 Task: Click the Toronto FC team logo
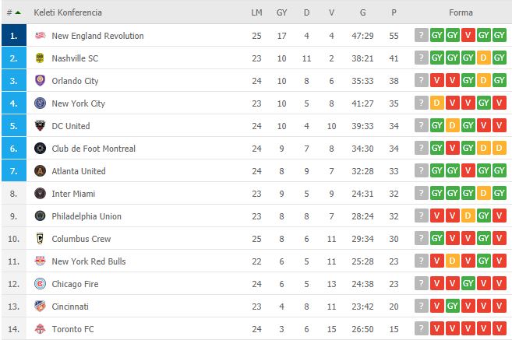(x=40, y=329)
